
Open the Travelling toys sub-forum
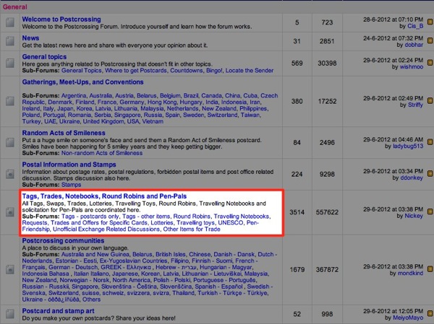pyautogui.click(x=196, y=223)
